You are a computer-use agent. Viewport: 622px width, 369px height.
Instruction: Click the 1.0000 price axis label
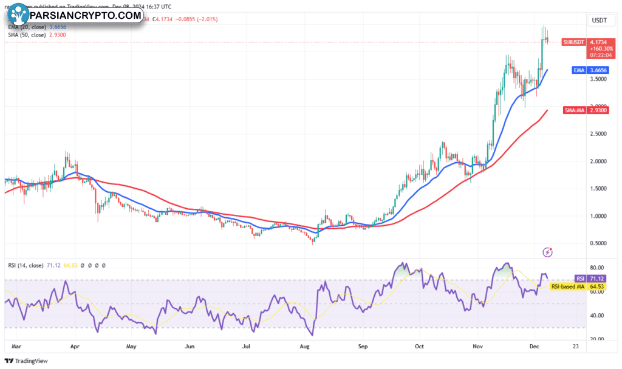pos(598,216)
